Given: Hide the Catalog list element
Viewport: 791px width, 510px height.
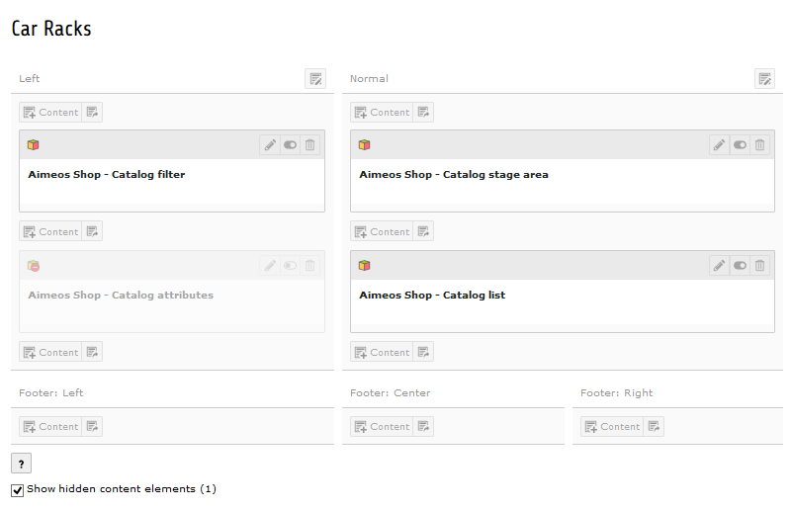Looking at the screenshot, I should (x=740, y=265).
